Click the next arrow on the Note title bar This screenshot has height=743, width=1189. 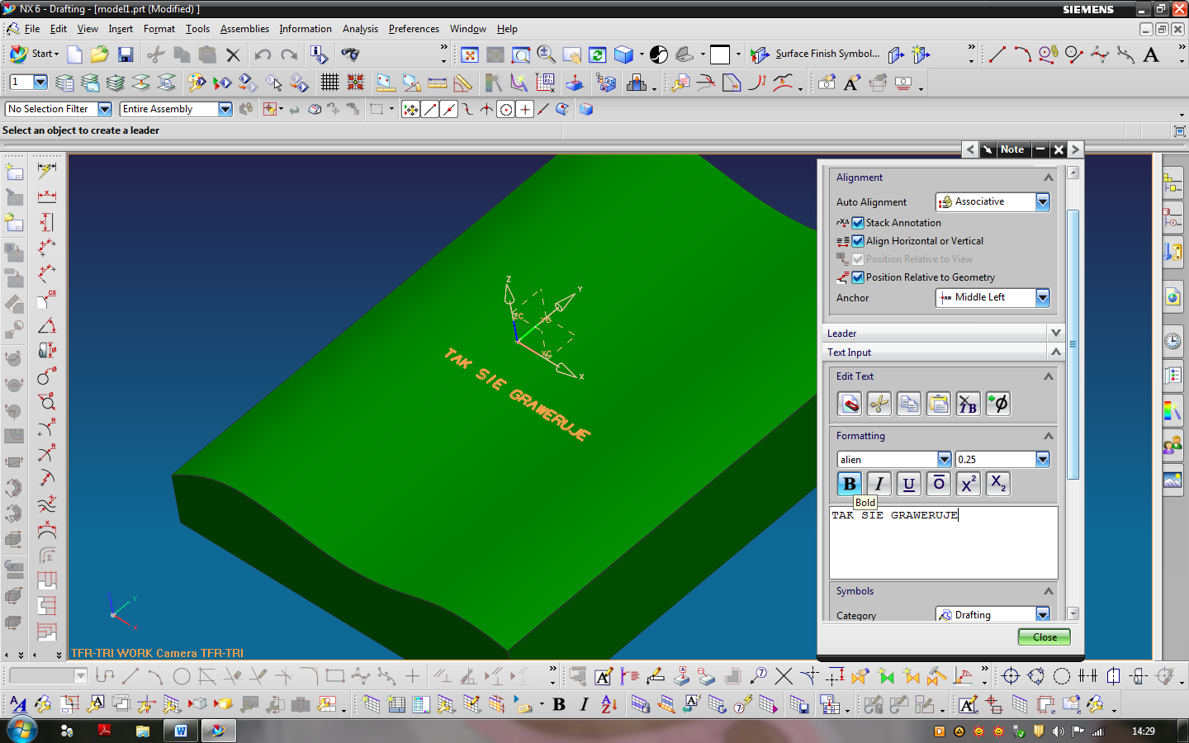tap(1075, 149)
